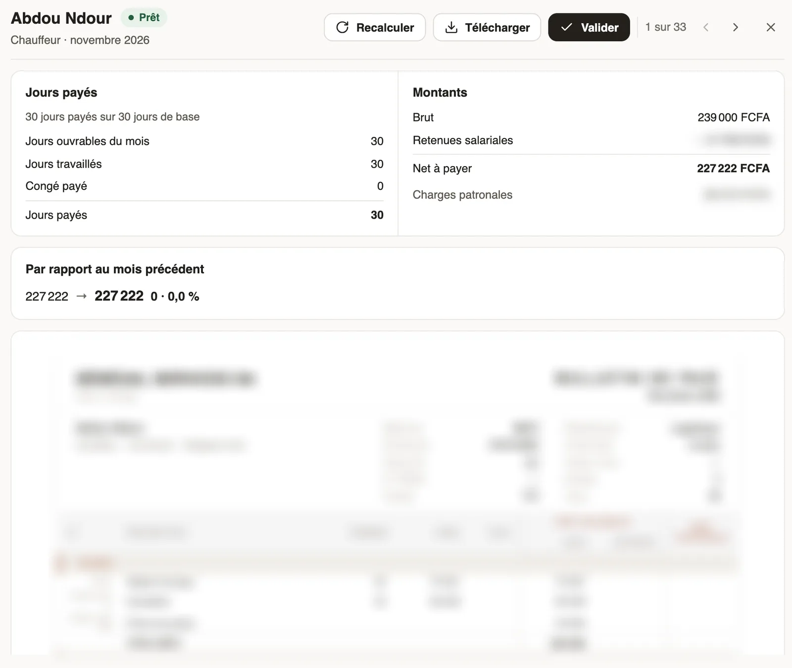The image size is (792, 668).
Task: Close the payslip panel with X
Action: click(771, 27)
